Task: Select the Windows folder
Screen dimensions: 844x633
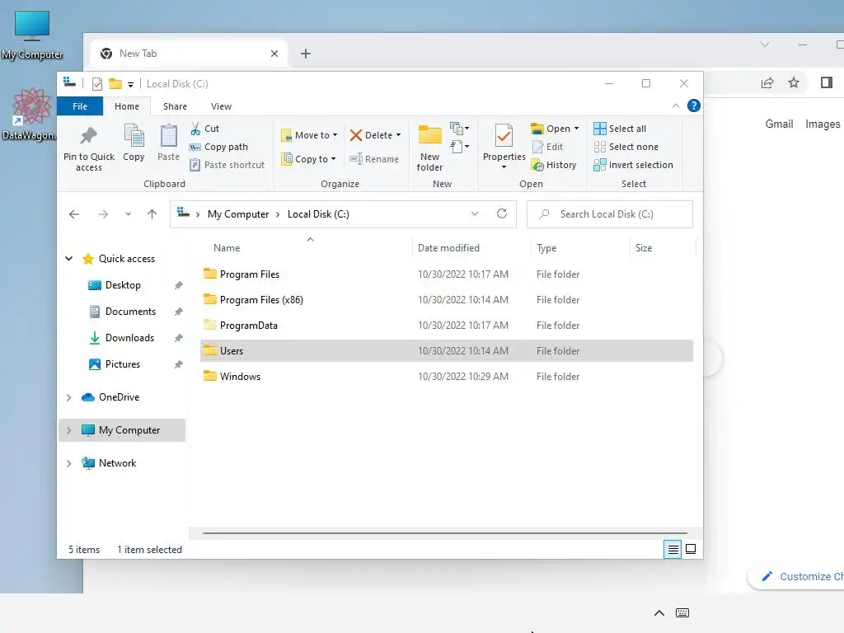Action: (x=446, y=376)
